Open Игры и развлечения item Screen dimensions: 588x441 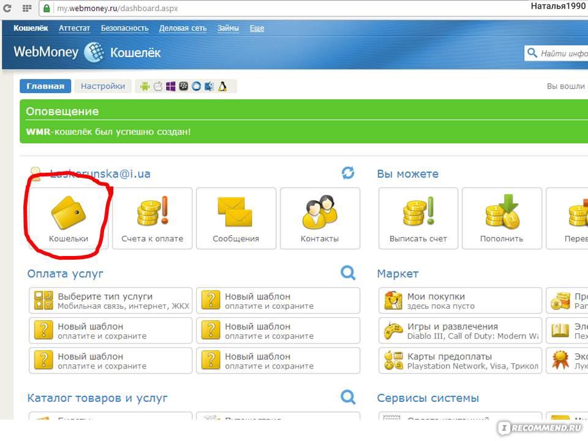pos(460,330)
